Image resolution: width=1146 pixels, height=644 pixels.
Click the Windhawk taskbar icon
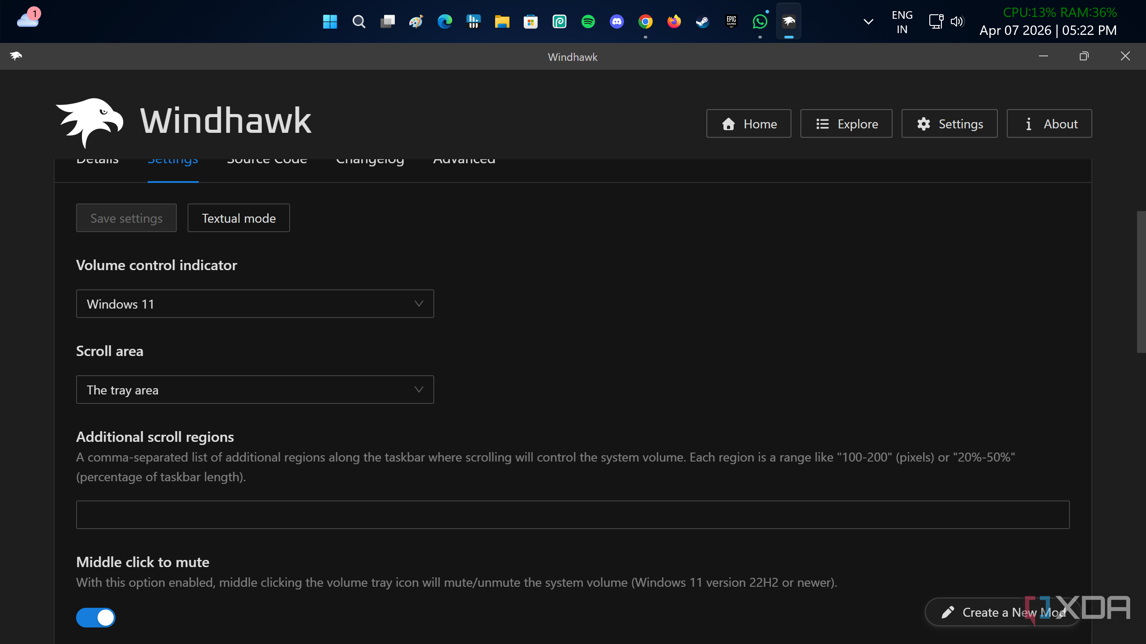coord(788,21)
